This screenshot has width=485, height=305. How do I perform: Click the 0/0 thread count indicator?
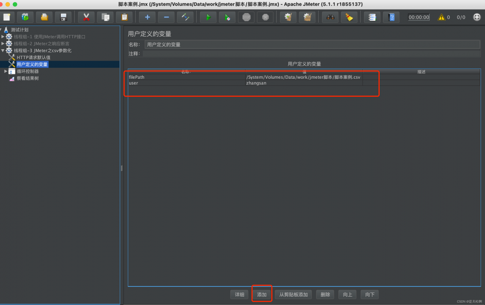461,17
